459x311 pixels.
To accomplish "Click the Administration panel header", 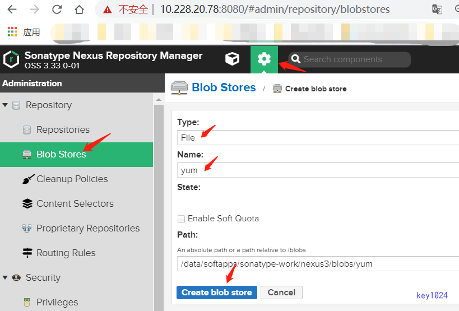I will [82, 83].
